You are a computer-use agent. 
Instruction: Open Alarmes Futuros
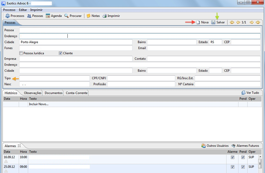pyautogui.click(x=245, y=146)
